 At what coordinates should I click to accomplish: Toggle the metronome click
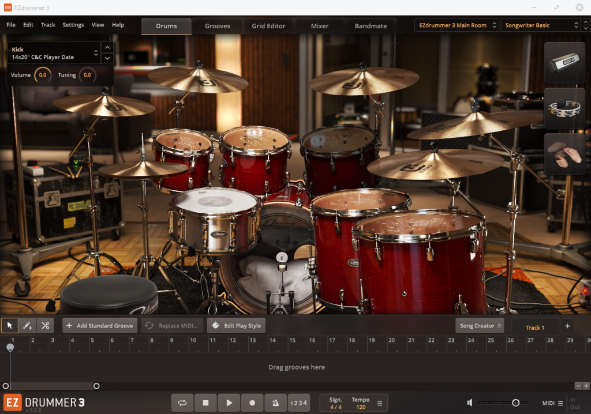[x=275, y=403]
